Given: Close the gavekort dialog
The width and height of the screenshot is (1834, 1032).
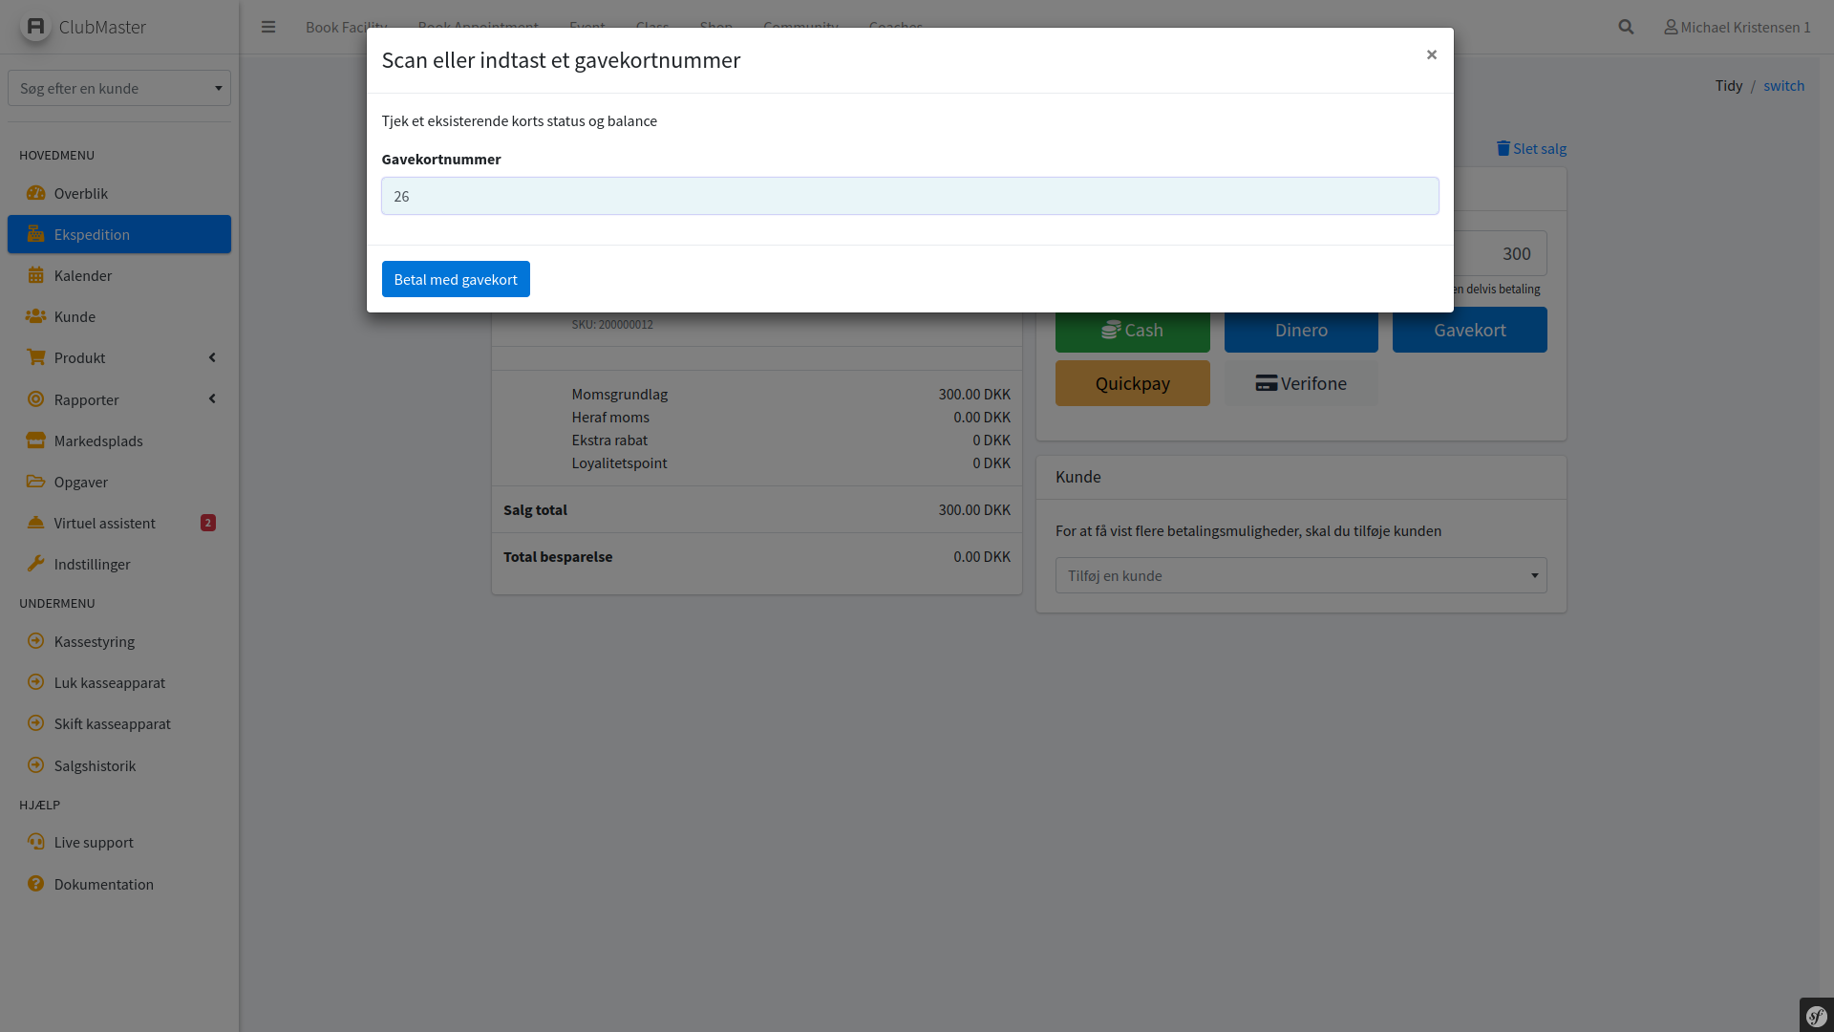Looking at the screenshot, I should click(1431, 54).
